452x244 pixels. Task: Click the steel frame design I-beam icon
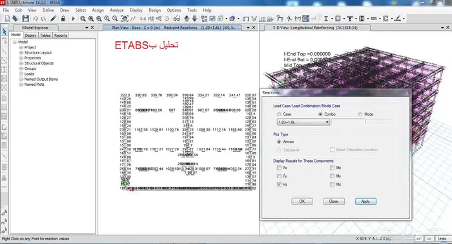coord(326,19)
